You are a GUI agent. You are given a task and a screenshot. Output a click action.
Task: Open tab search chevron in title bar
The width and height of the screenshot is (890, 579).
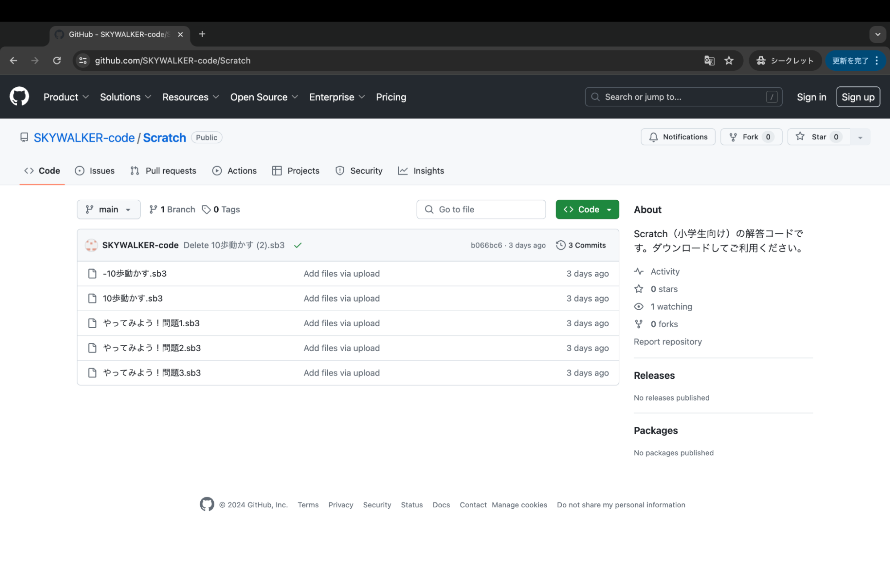pyautogui.click(x=878, y=34)
